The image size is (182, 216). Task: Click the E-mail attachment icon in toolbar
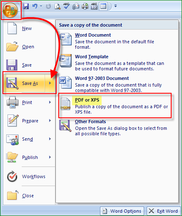coord(76,6)
